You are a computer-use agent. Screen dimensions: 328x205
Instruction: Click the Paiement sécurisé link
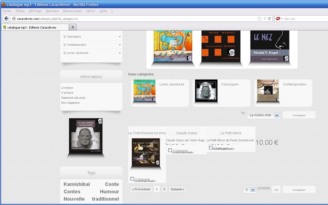[x=73, y=98]
